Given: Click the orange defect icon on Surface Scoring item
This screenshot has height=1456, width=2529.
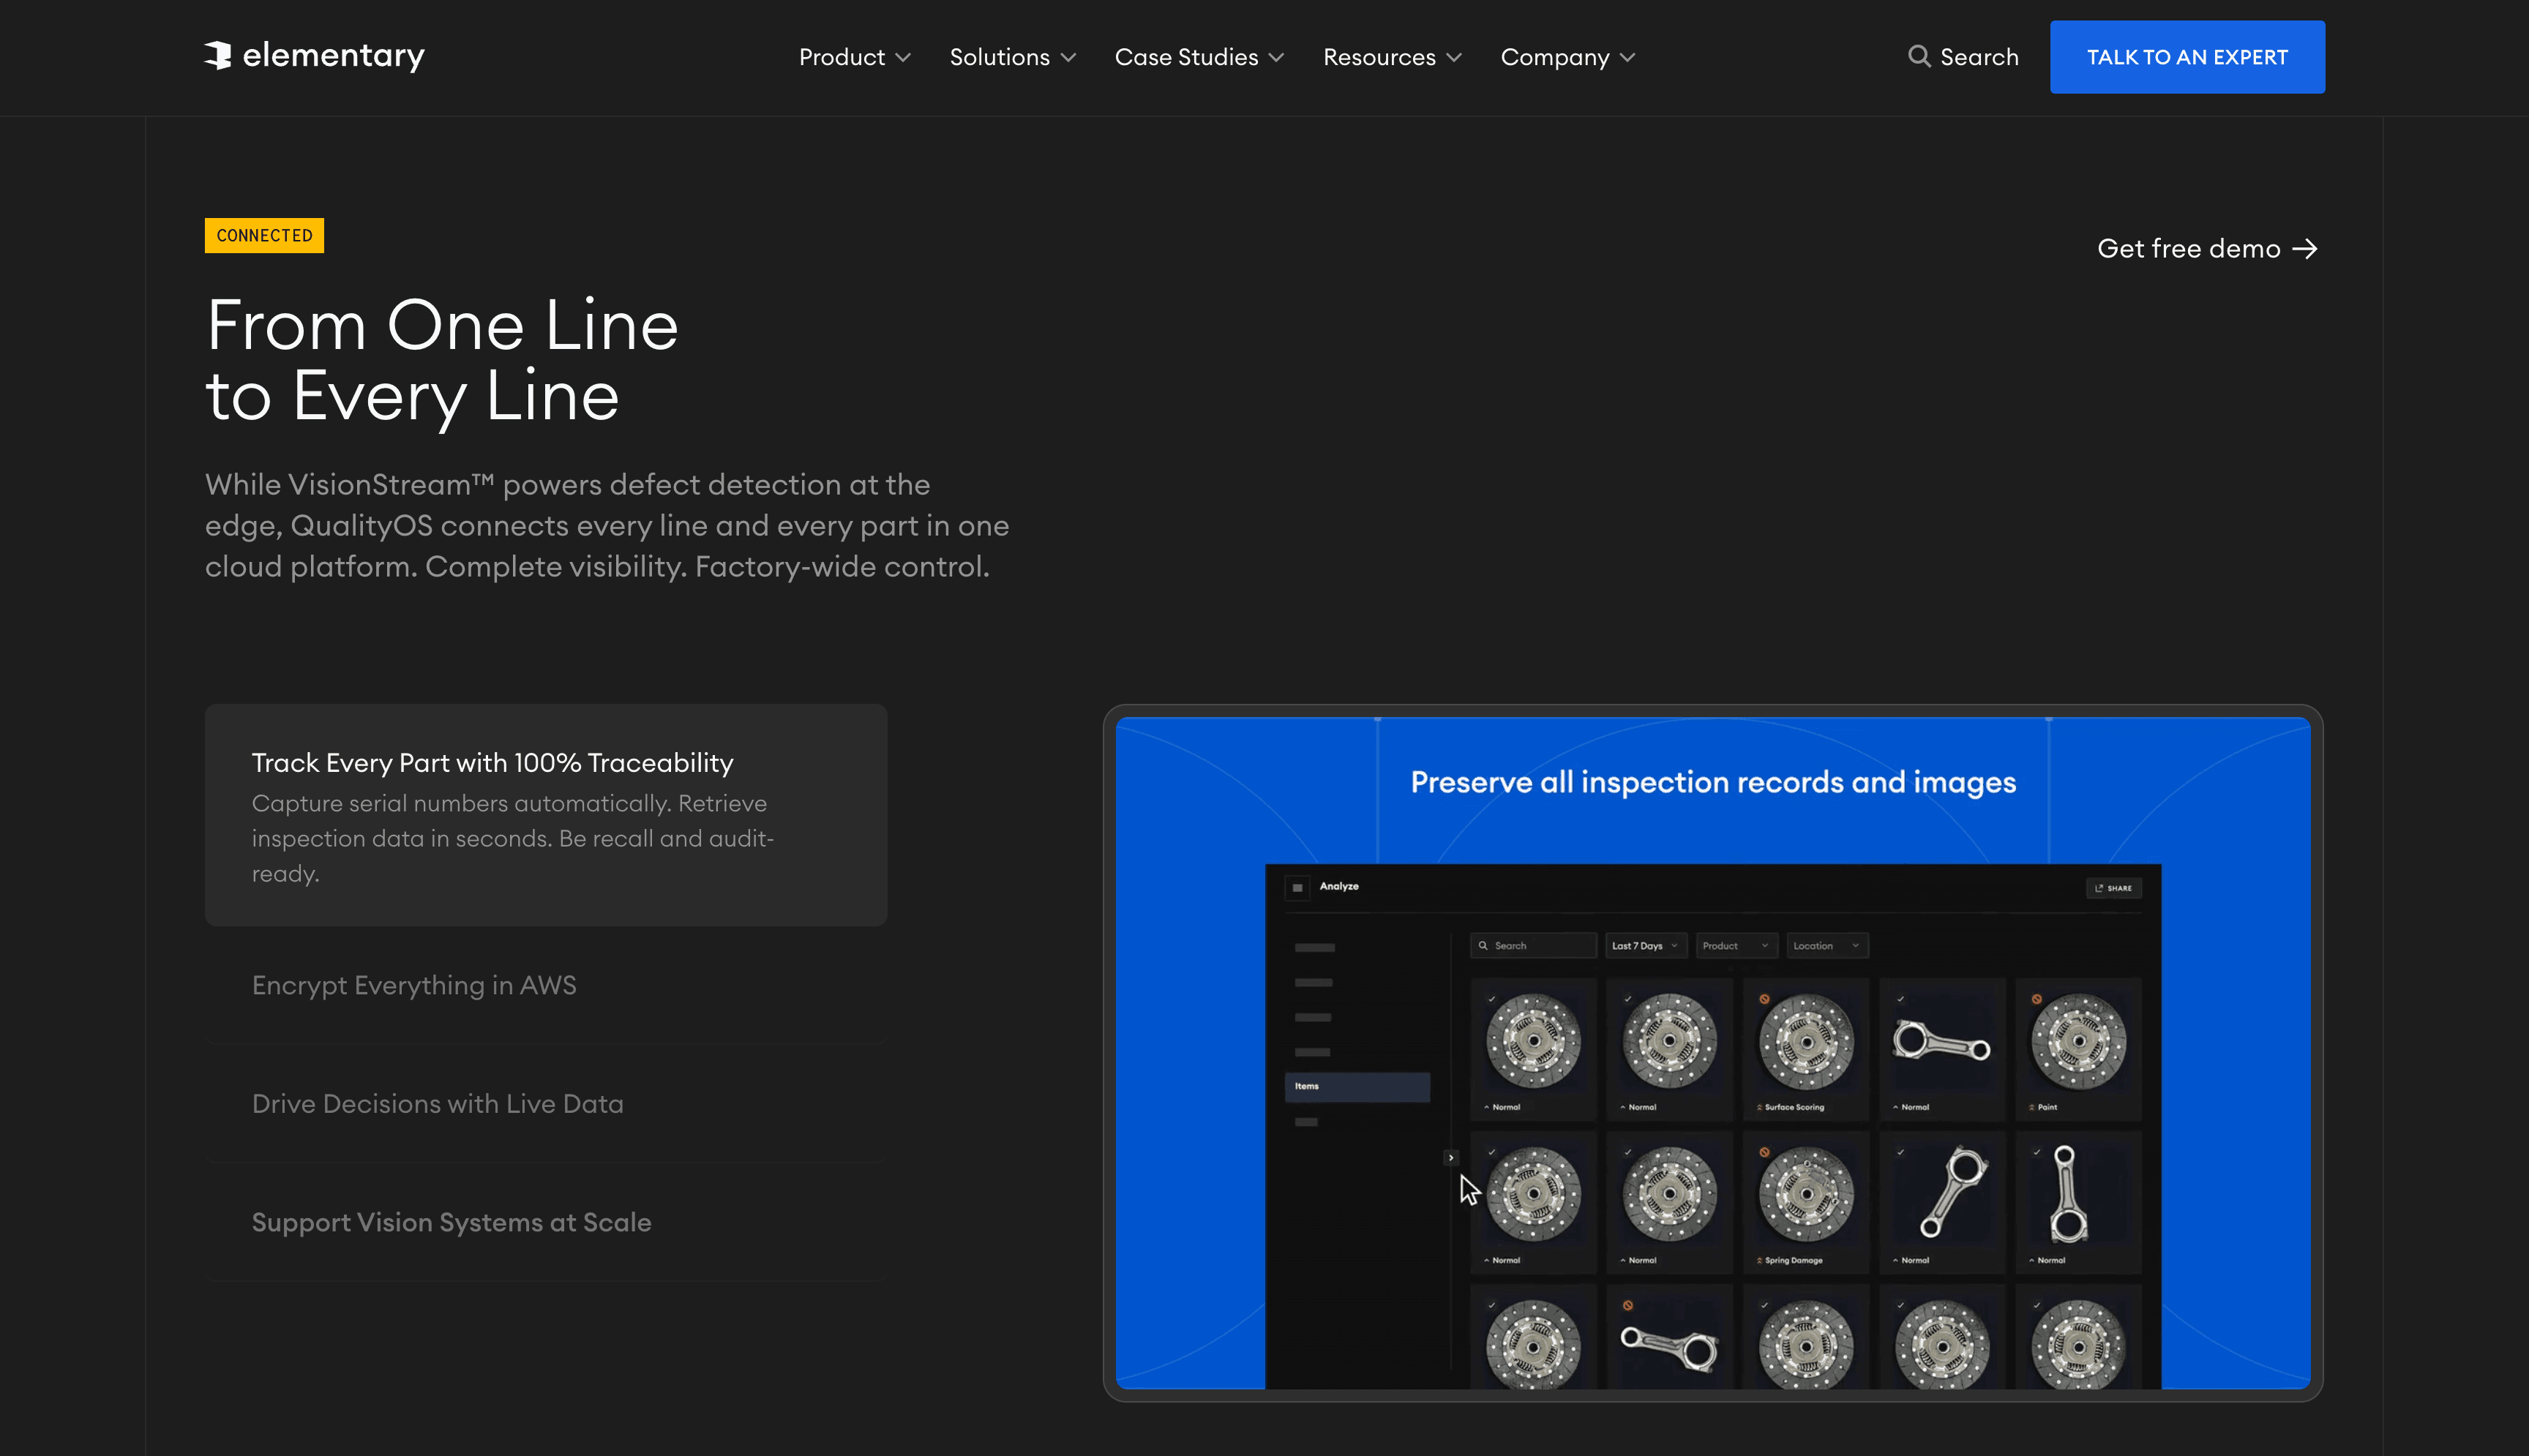Looking at the screenshot, I should tap(1765, 999).
